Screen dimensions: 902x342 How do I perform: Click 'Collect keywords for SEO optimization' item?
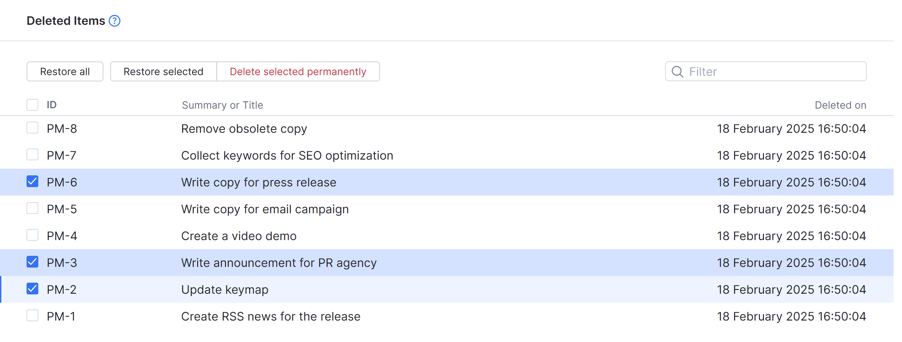[287, 156]
